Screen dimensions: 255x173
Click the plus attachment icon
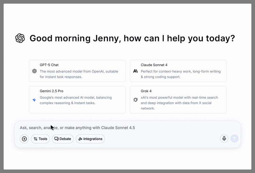point(25,139)
